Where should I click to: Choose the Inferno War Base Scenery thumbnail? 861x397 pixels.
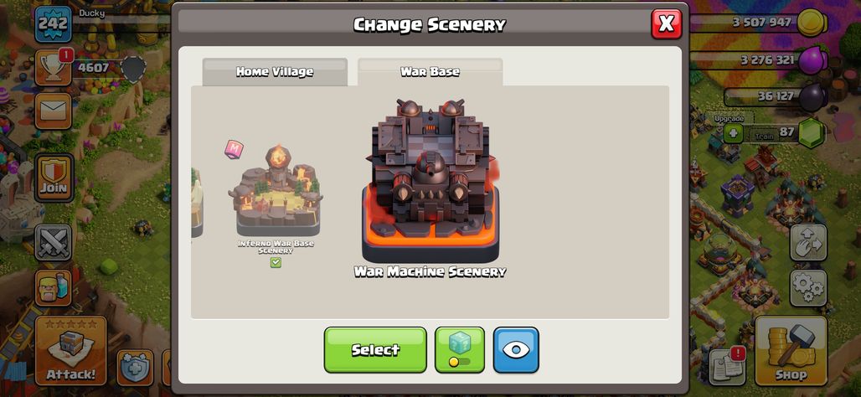[275, 190]
